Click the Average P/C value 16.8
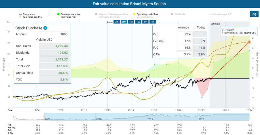260x135 pixels. (184, 48)
